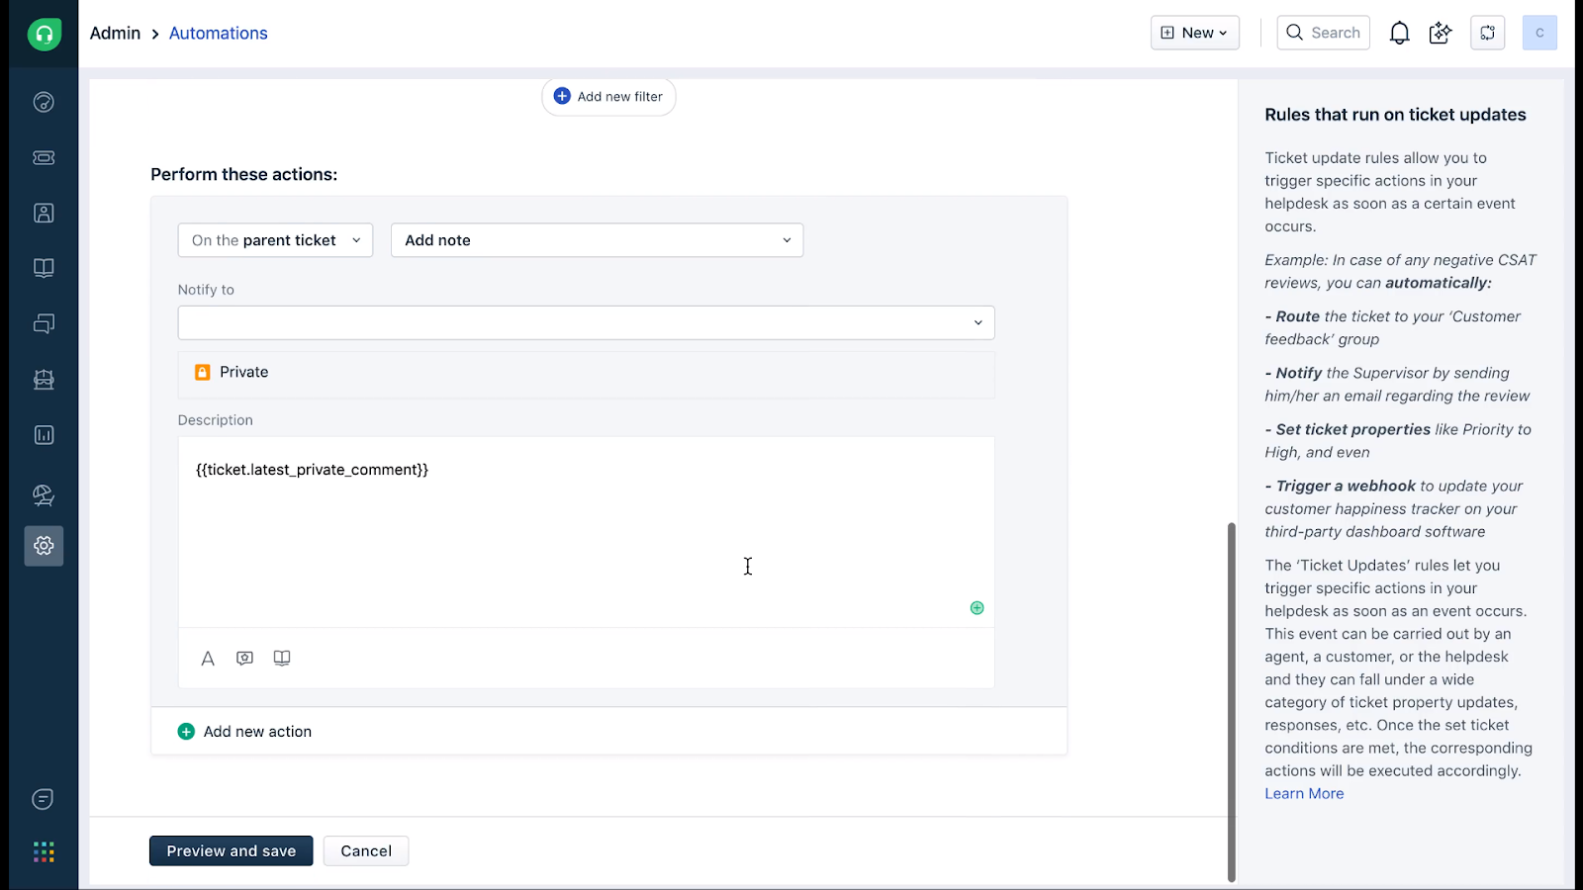Click the {{ticket.latest_private_comment}} placeholder text
This screenshot has height=890, width=1583.
313,470
